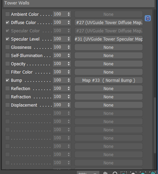Open Map #33 Normal Bump slot
Image resolution: width=158 pixels, height=174 pixels.
(x=109, y=80)
